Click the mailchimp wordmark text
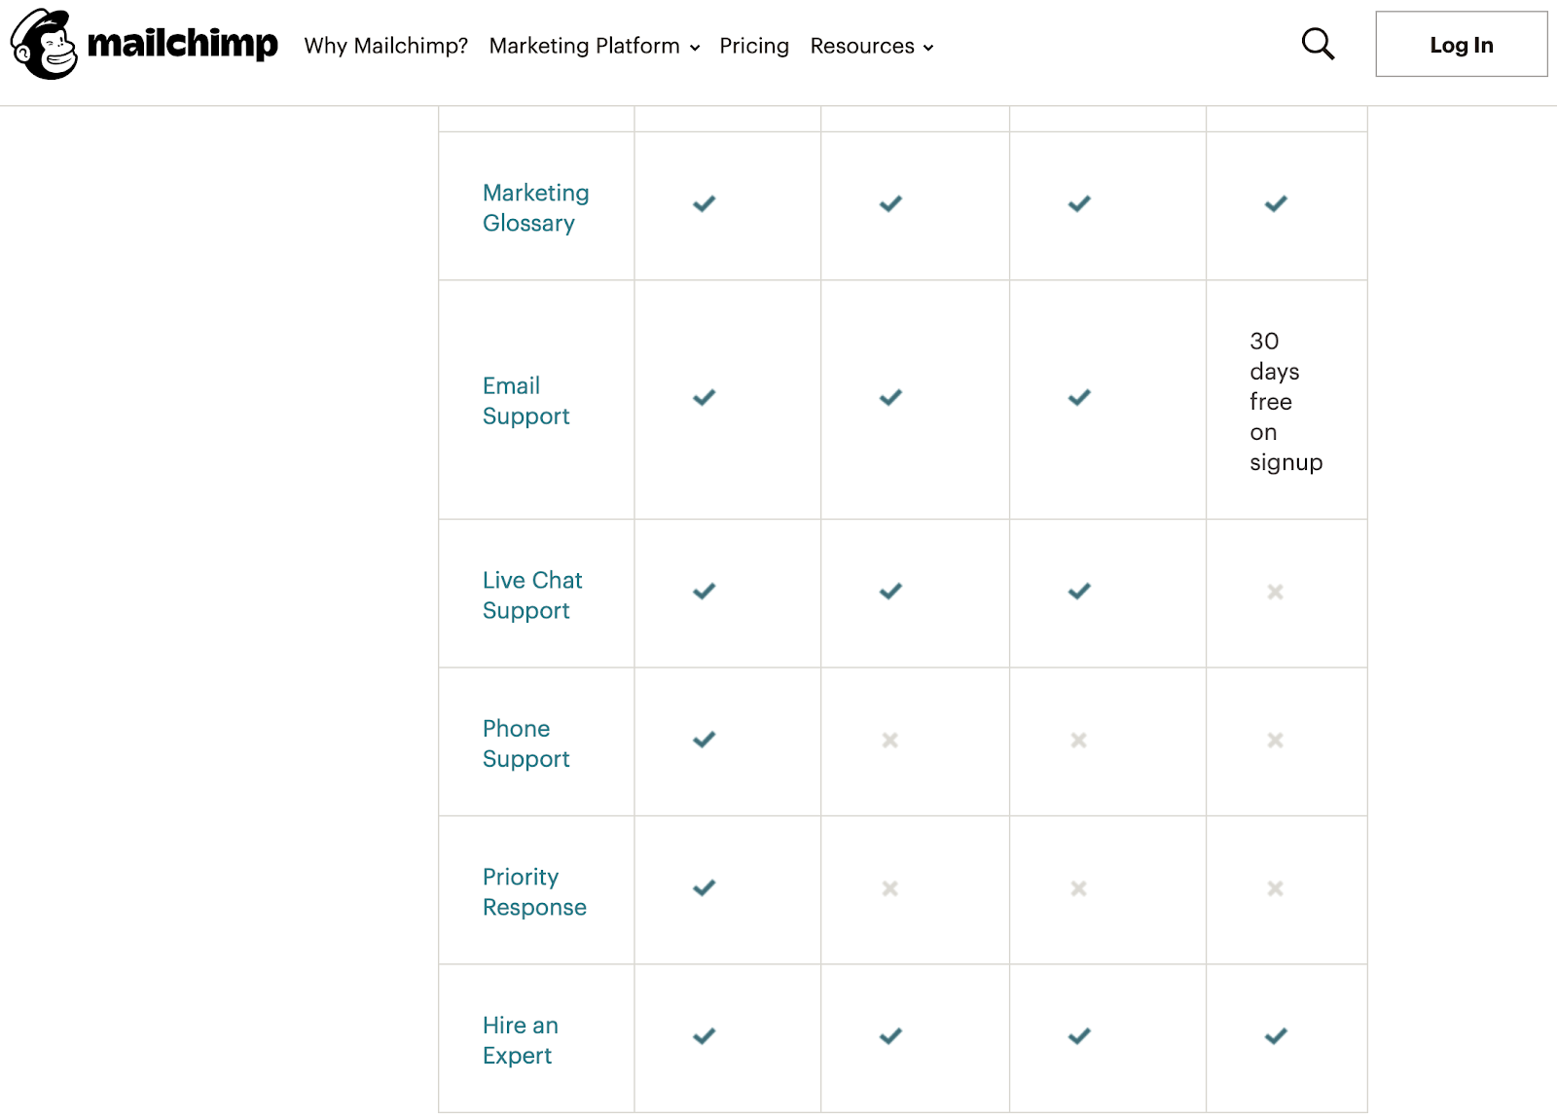This screenshot has width=1557, height=1119. tap(182, 43)
